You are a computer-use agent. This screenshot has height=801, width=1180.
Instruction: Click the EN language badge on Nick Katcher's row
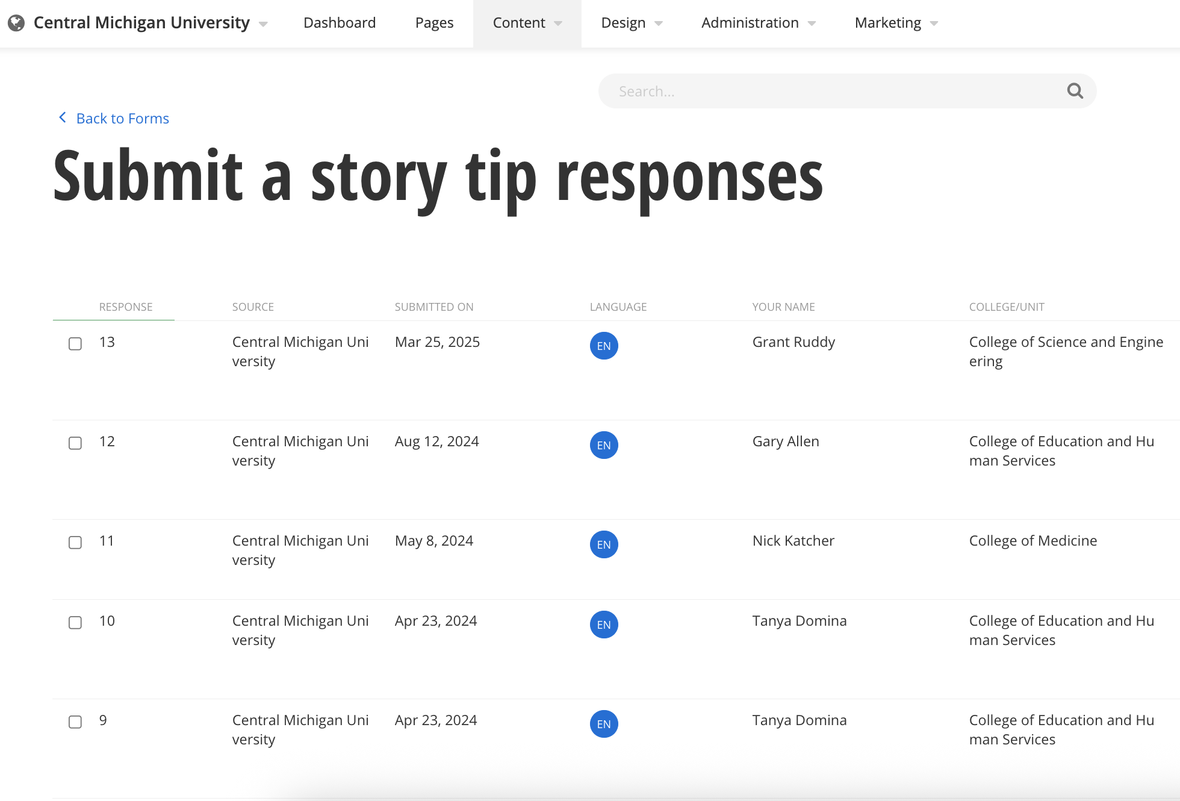point(603,544)
